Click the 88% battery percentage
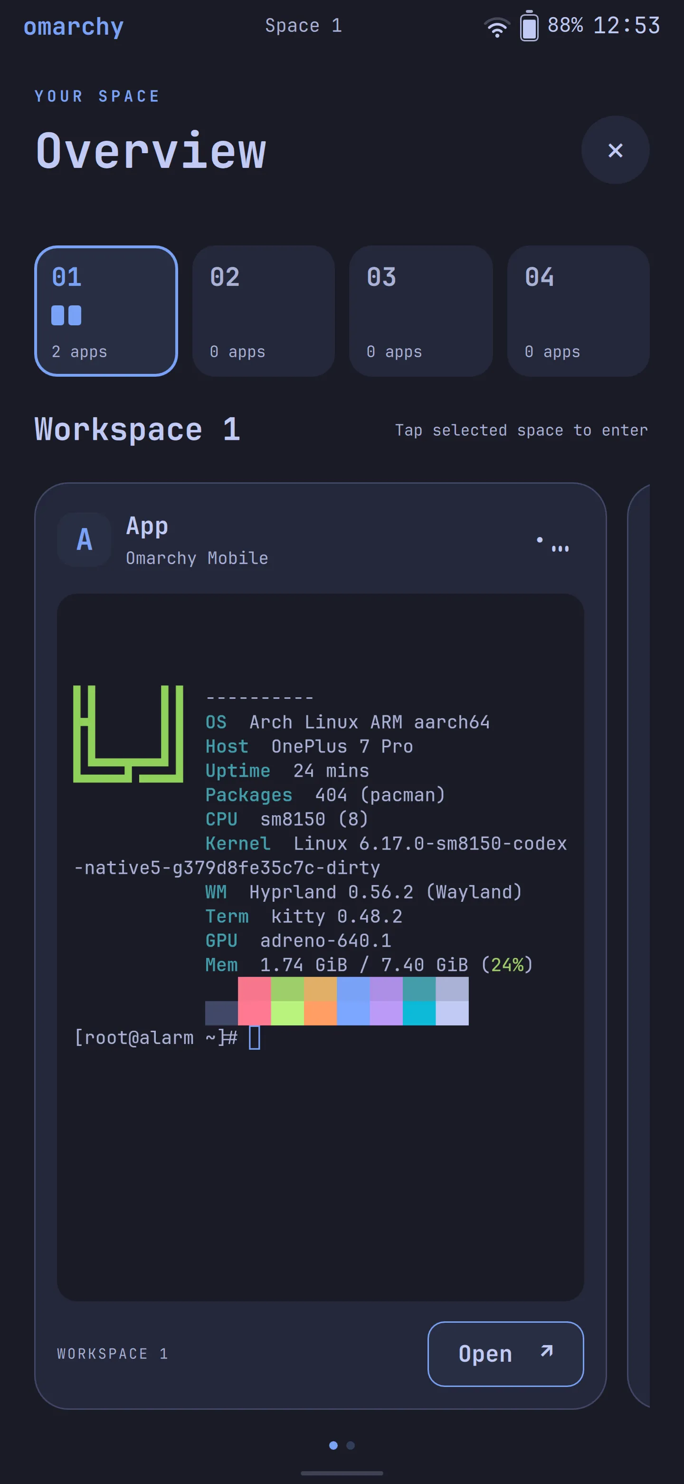 click(565, 25)
